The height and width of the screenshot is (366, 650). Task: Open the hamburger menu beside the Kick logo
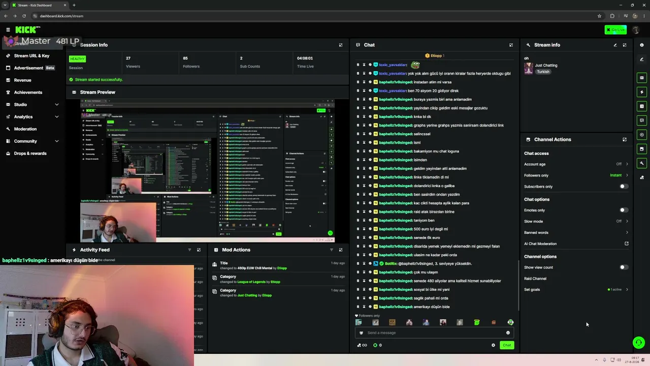[x=8, y=29]
